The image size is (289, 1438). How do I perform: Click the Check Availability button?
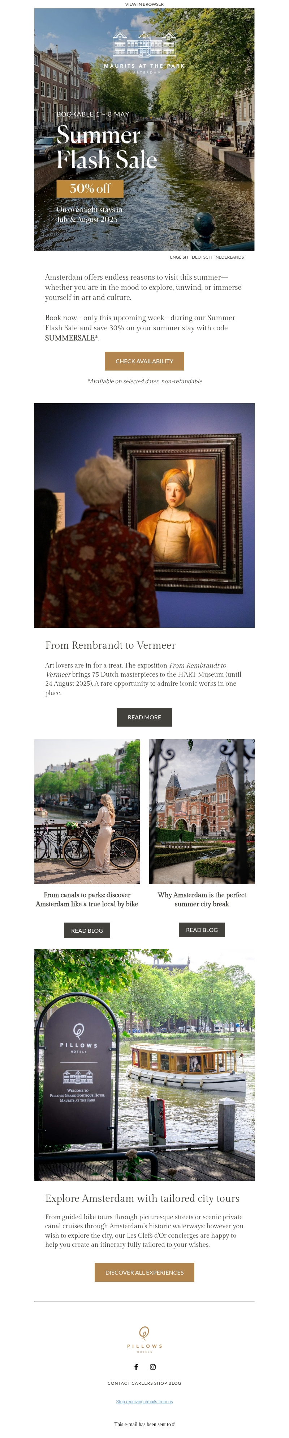point(144,361)
